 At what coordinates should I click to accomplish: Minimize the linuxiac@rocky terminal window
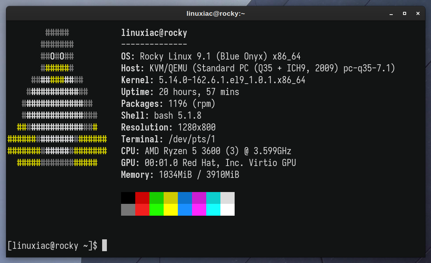tap(391, 13)
